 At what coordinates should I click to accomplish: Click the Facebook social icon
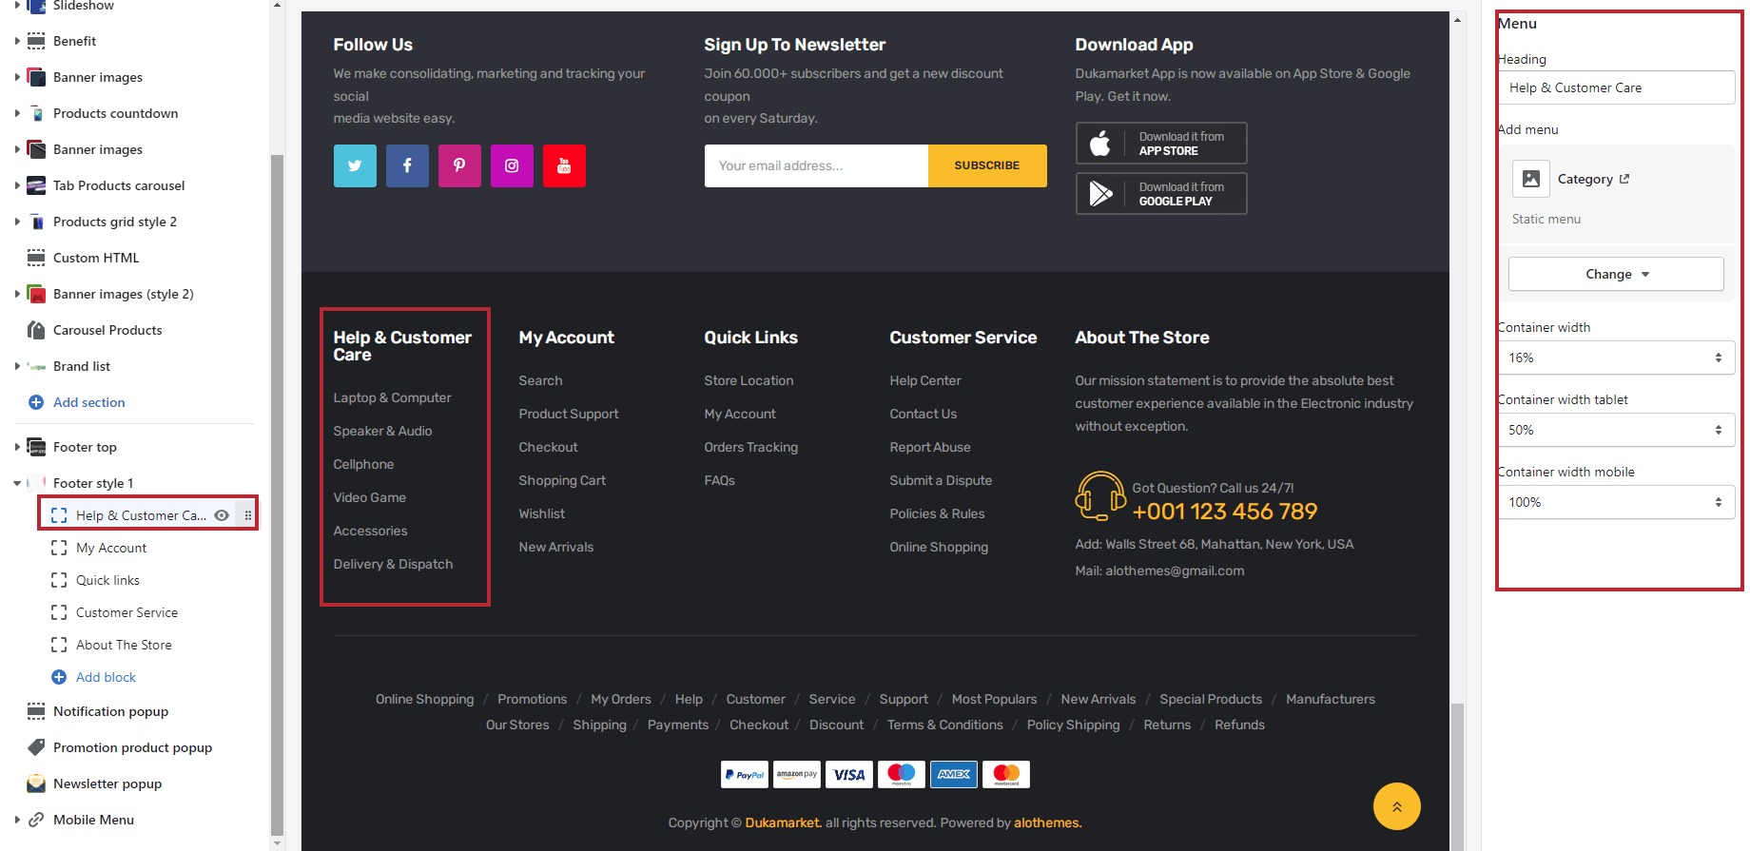pos(407,165)
